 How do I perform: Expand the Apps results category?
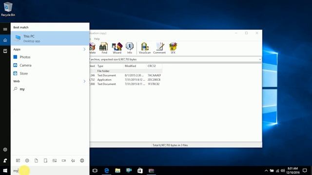tap(84, 49)
